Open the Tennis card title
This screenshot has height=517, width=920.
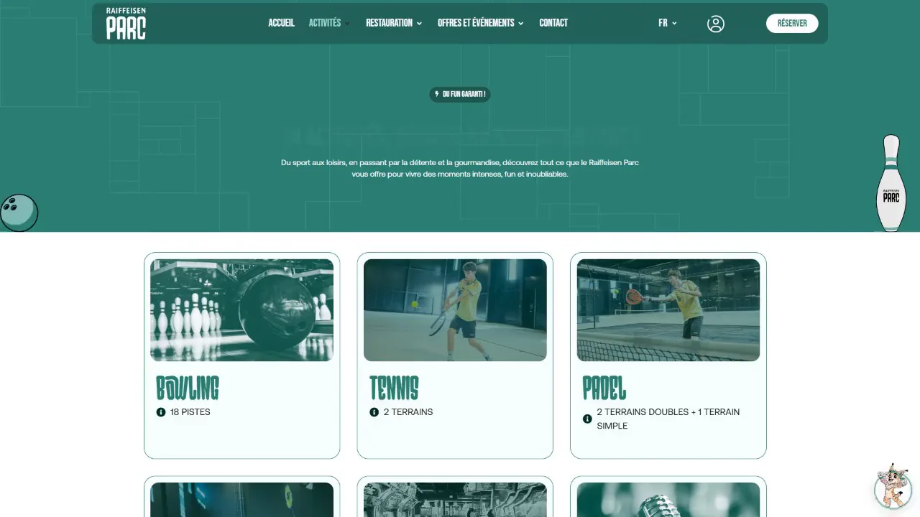point(394,388)
